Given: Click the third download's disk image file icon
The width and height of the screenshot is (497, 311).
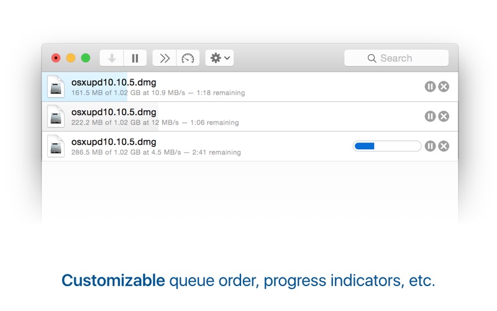Looking at the screenshot, I should pos(57,146).
